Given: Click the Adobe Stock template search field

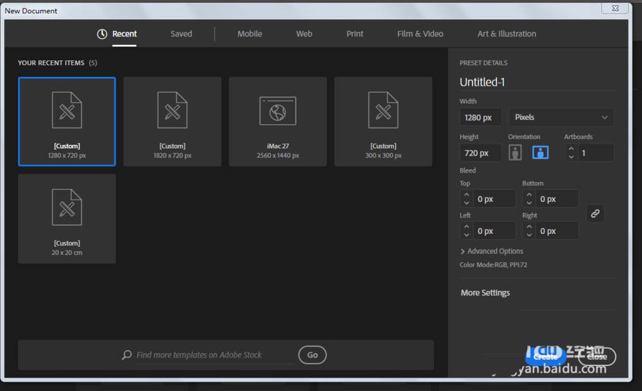Looking at the screenshot, I should (x=214, y=355).
